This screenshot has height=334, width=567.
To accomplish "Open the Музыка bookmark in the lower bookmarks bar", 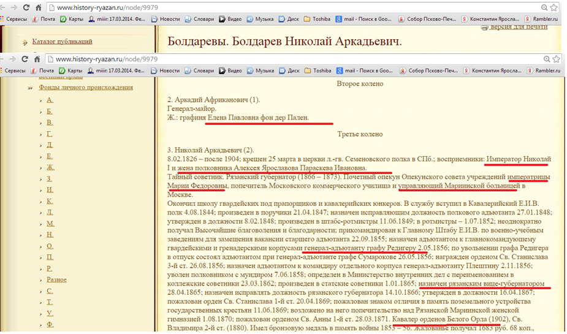I will (x=261, y=70).
